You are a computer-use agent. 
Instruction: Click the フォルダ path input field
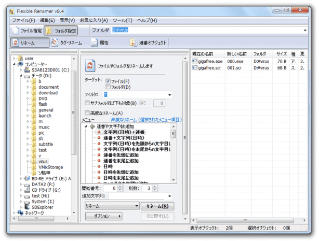pyautogui.click(x=206, y=30)
